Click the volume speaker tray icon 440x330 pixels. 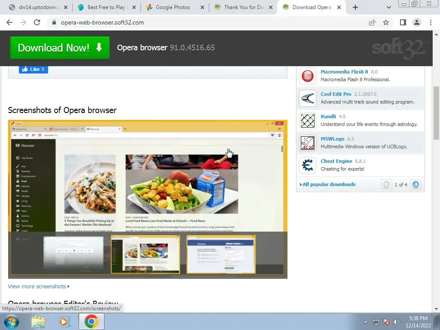tap(397, 322)
